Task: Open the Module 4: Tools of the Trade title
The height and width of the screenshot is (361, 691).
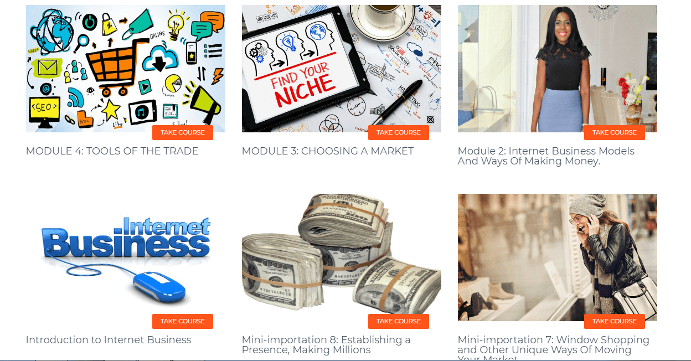Action: pos(112,151)
